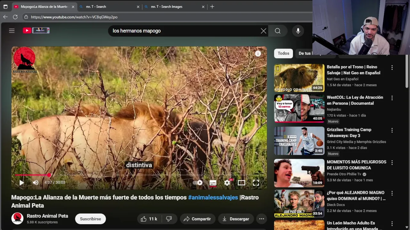This screenshot has height=230, width=410.
Task: Open options for Batalla por el Trono
Action: (392, 68)
